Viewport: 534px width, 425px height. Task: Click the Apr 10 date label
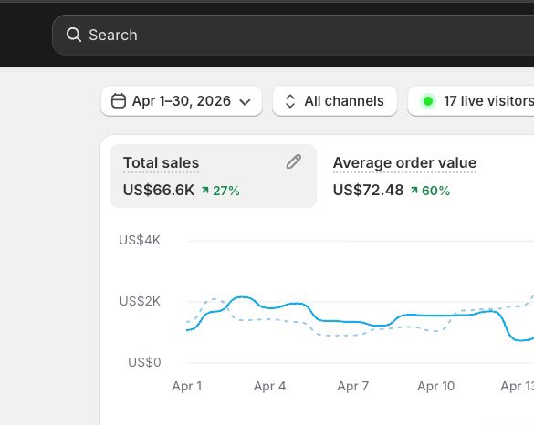point(435,386)
